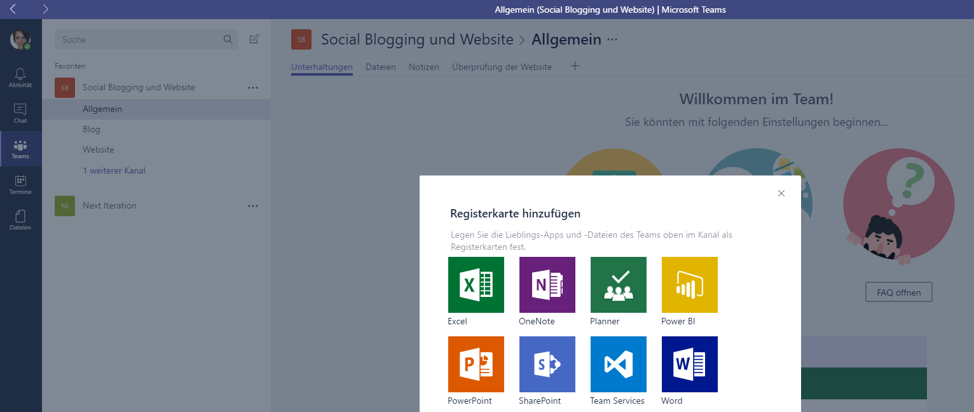Add the Excel tab app

476,285
